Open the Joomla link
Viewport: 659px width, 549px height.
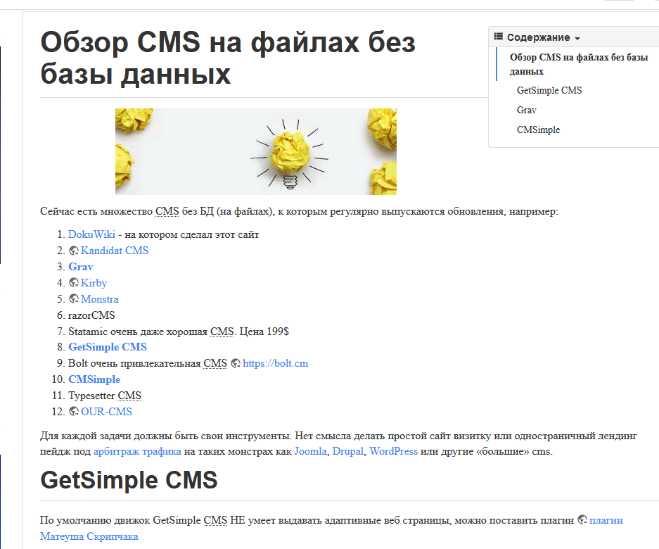pyautogui.click(x=311, y=451)
